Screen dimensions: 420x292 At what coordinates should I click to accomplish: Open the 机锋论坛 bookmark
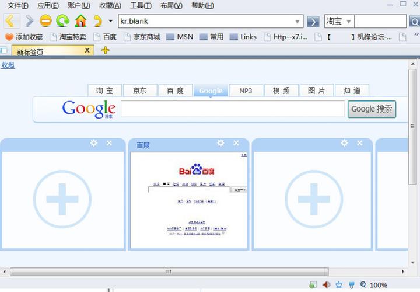point(353,37)
